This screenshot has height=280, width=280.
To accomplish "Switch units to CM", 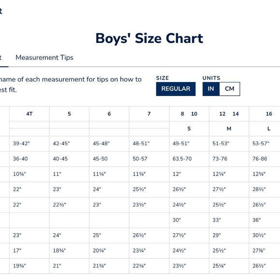I will click(x=229, y=89).
